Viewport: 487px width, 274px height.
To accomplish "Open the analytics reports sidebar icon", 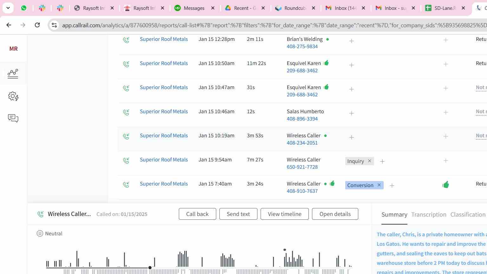I will [x=13, y=74].
